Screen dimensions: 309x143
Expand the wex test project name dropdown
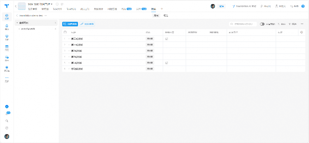coord(52,4)
